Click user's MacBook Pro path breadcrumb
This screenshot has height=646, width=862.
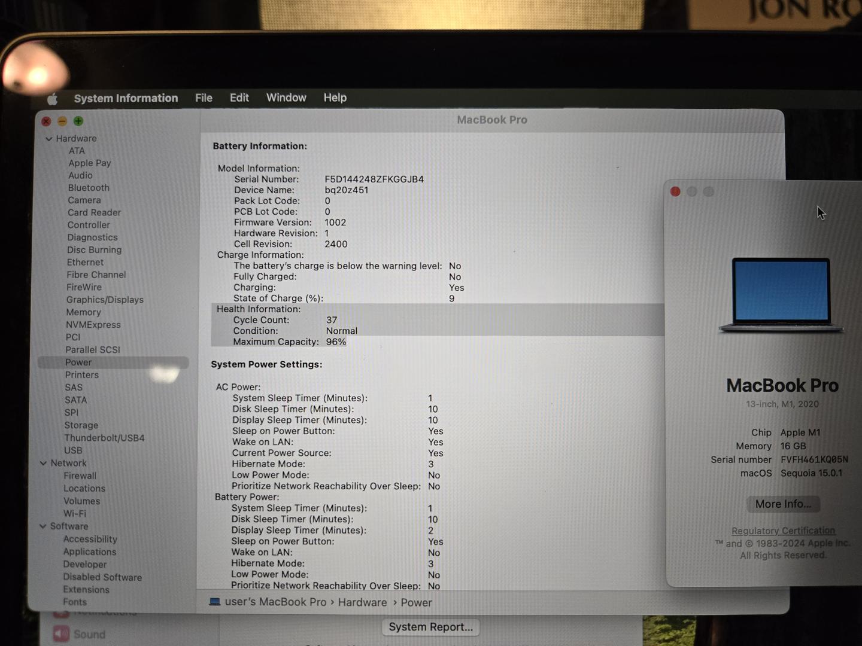click(275, 602)
